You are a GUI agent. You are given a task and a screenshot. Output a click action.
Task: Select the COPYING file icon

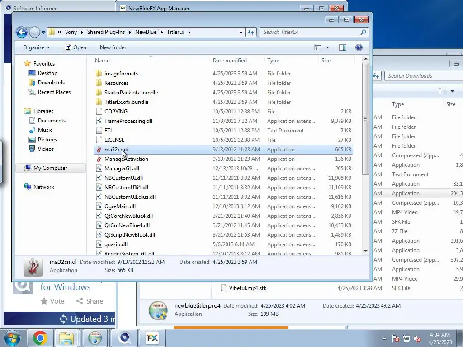pos(99,111)
